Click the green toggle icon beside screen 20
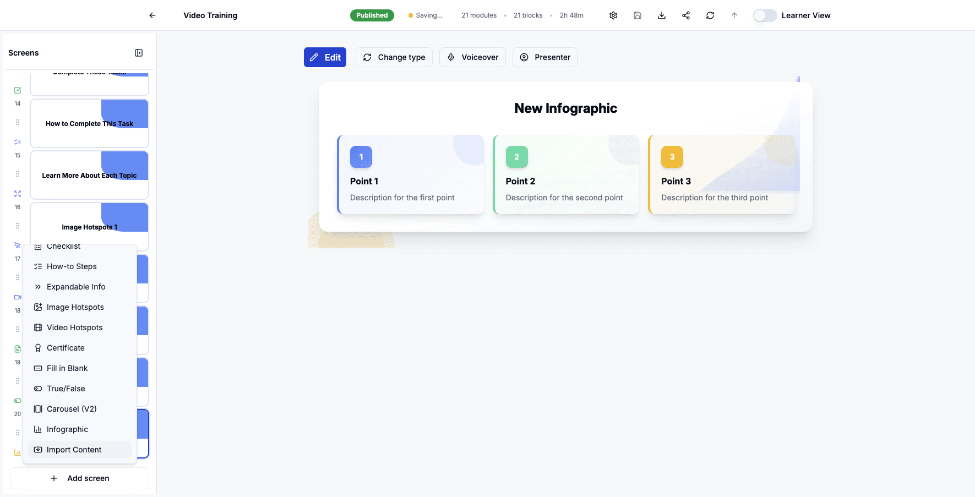 [17, 400]
